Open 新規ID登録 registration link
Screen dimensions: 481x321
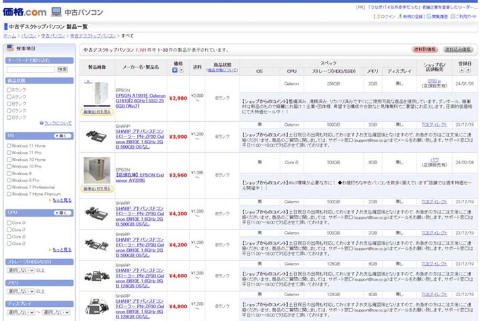click(414, 16)
